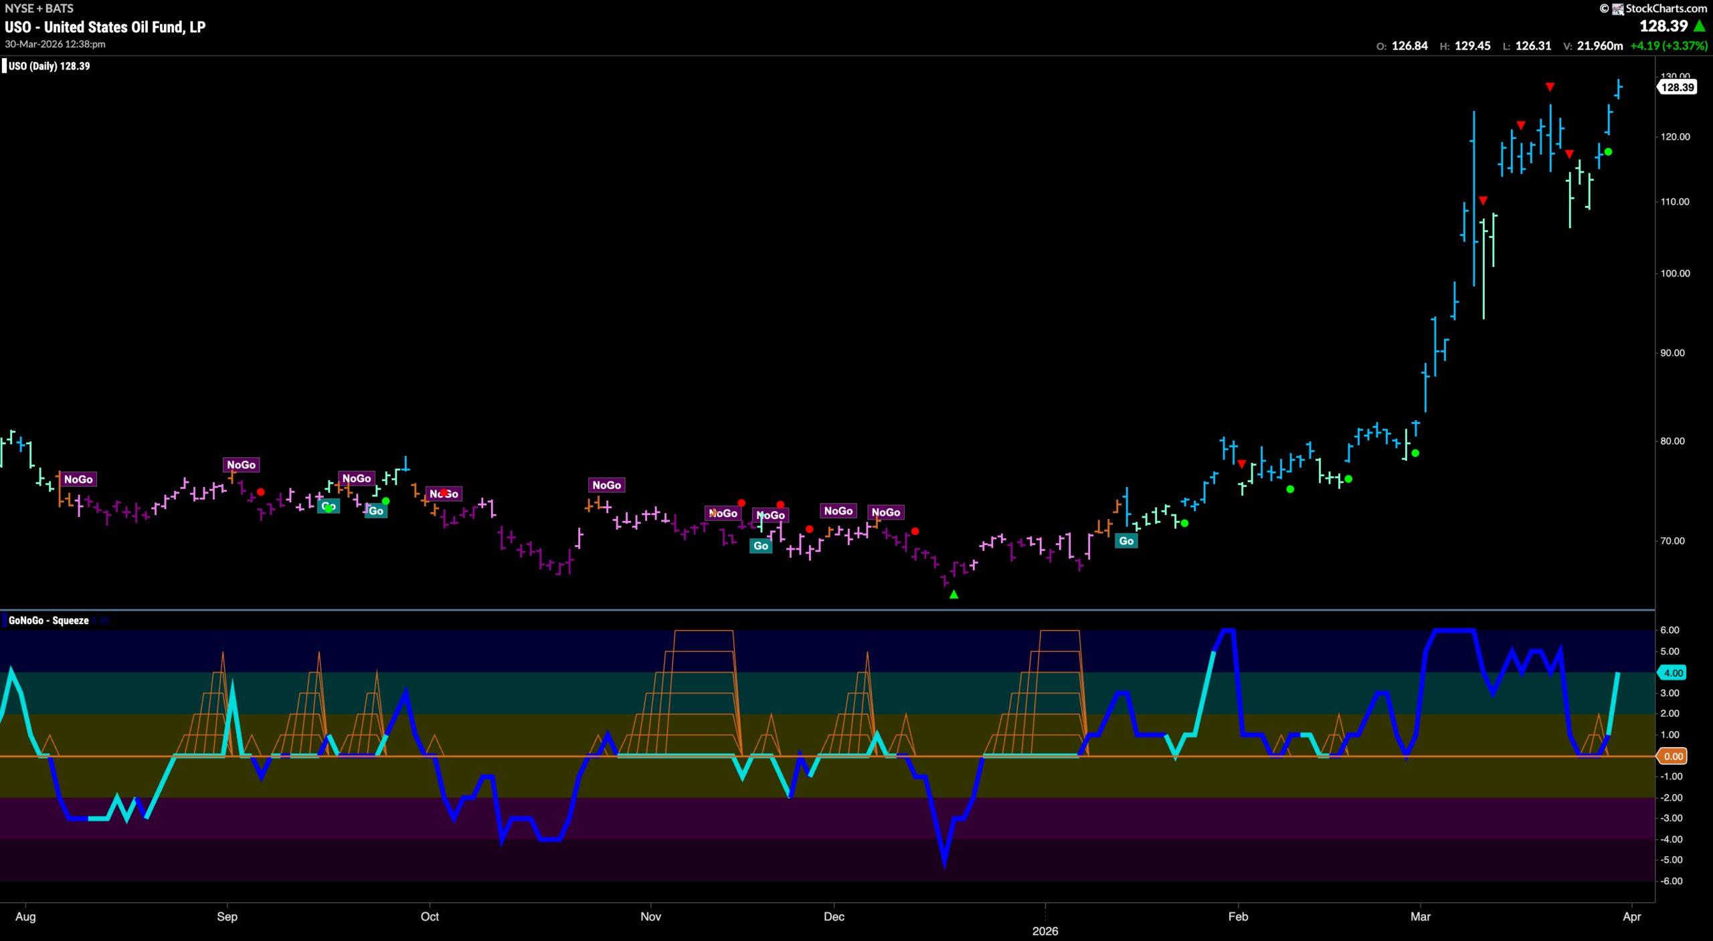Click the white 128.39 price tag on the axis

point(1677,87)
